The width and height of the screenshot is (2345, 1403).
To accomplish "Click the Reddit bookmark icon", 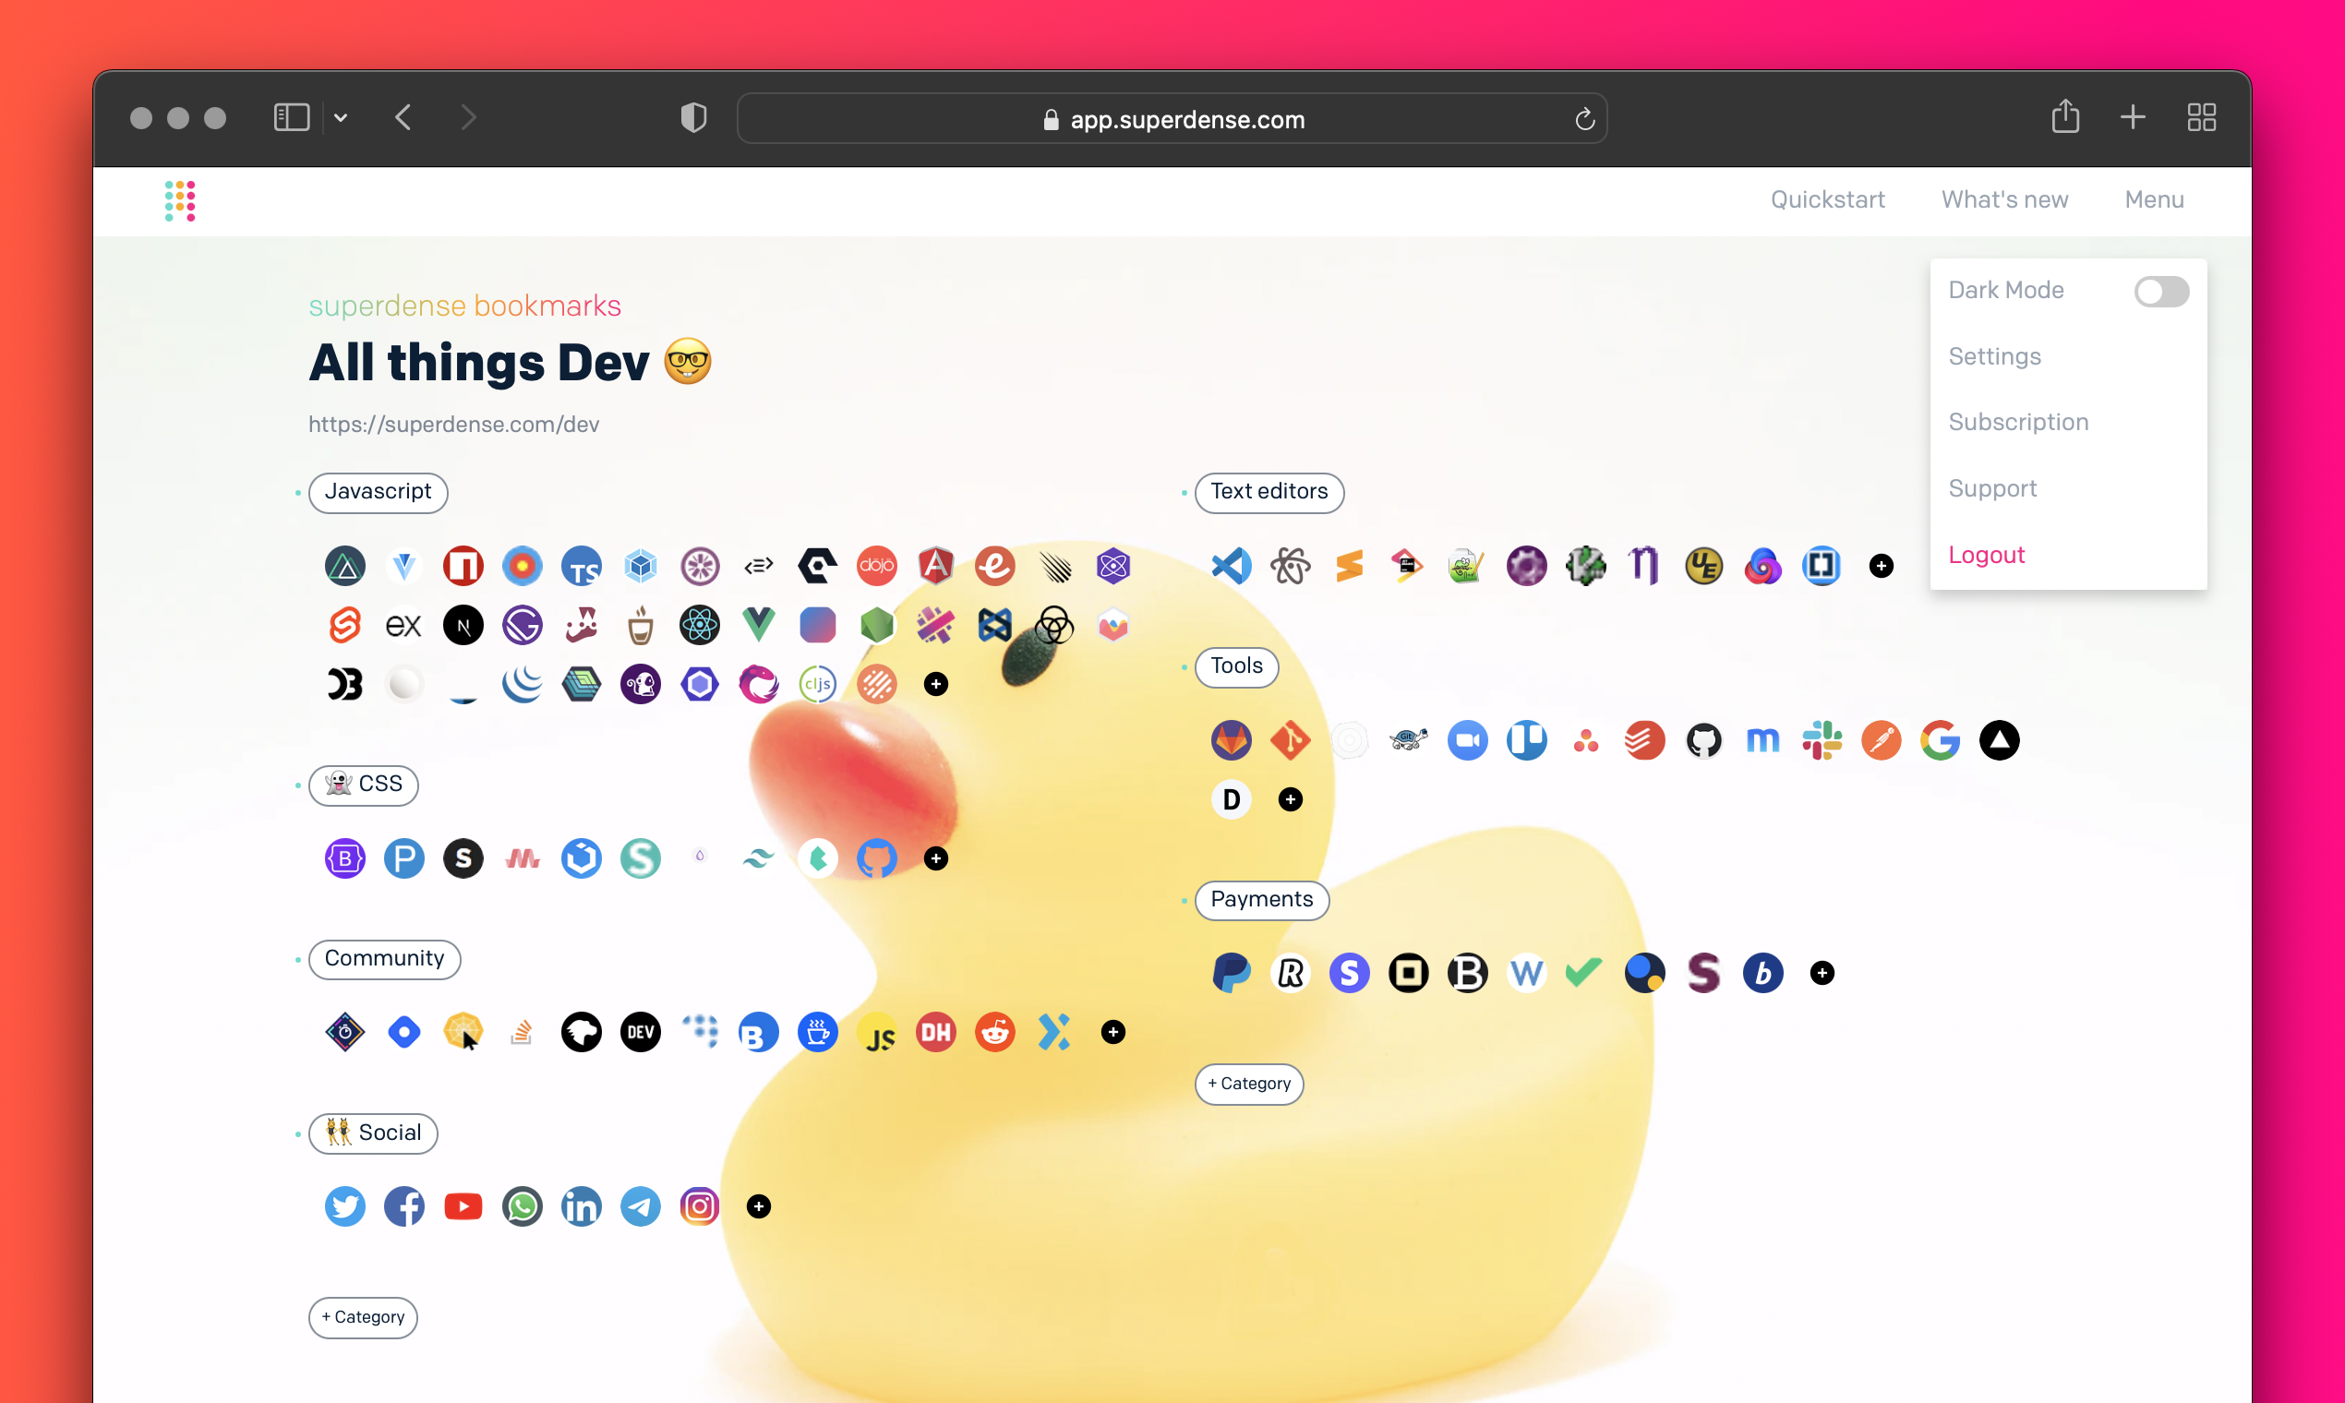I will 994,1031.
